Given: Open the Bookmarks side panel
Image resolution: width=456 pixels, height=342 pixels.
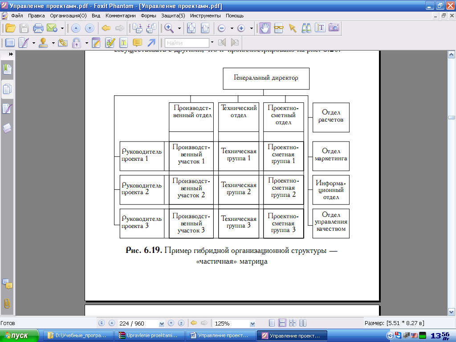Looking at the screenshot, I should point(7,69).
